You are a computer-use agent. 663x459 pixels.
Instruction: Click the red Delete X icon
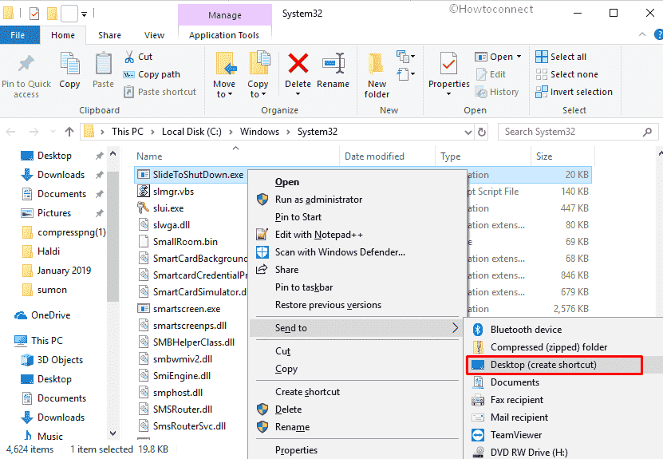298,63
